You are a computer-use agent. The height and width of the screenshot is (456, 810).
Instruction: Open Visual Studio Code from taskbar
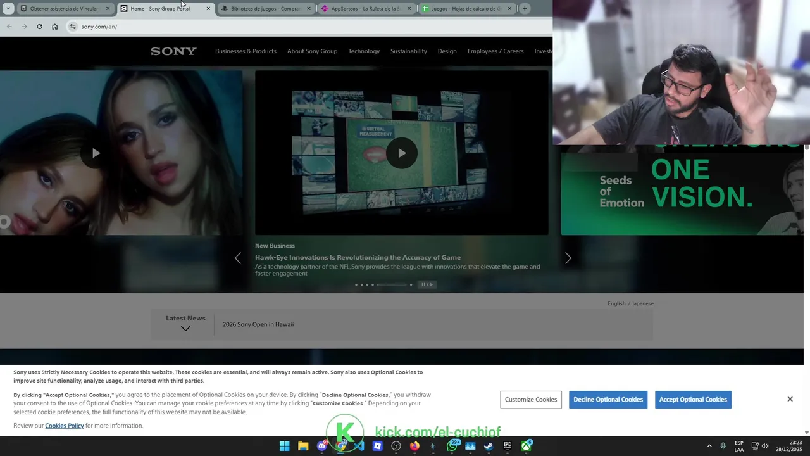point(359,446)
